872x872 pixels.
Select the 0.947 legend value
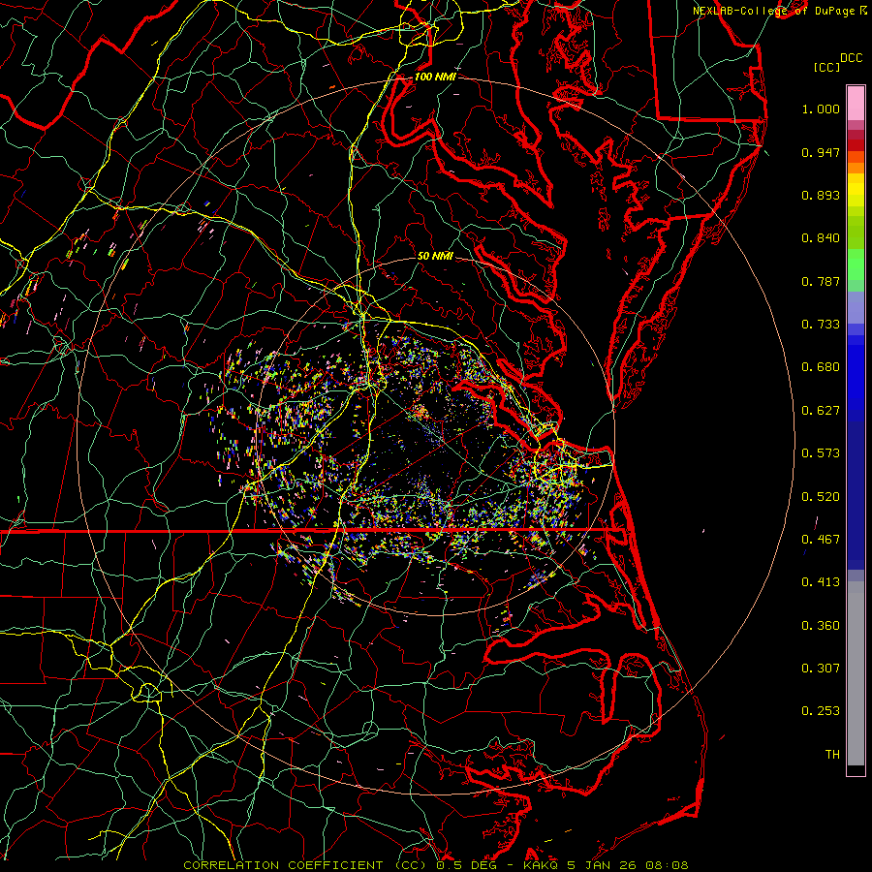click(821, 152)
